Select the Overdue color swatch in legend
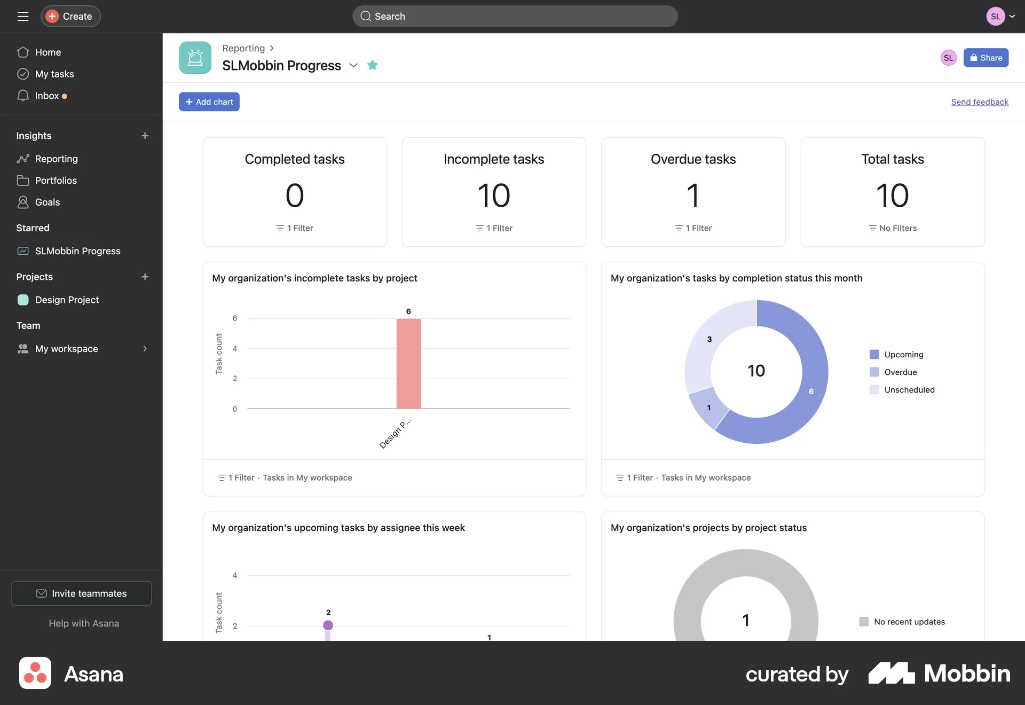Viewport: 1025px width, 705px height. click(874, 372)
